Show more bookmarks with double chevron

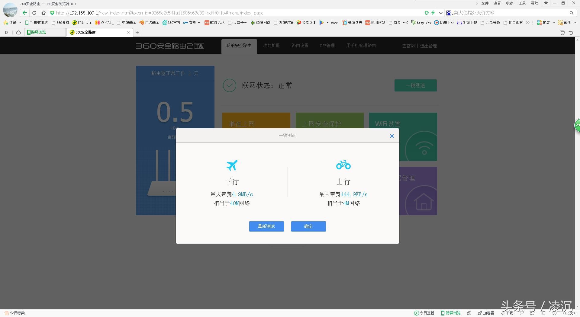(x=528, y=23)
